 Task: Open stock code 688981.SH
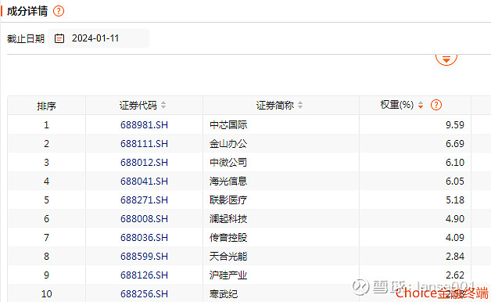(x=144, y=125)
